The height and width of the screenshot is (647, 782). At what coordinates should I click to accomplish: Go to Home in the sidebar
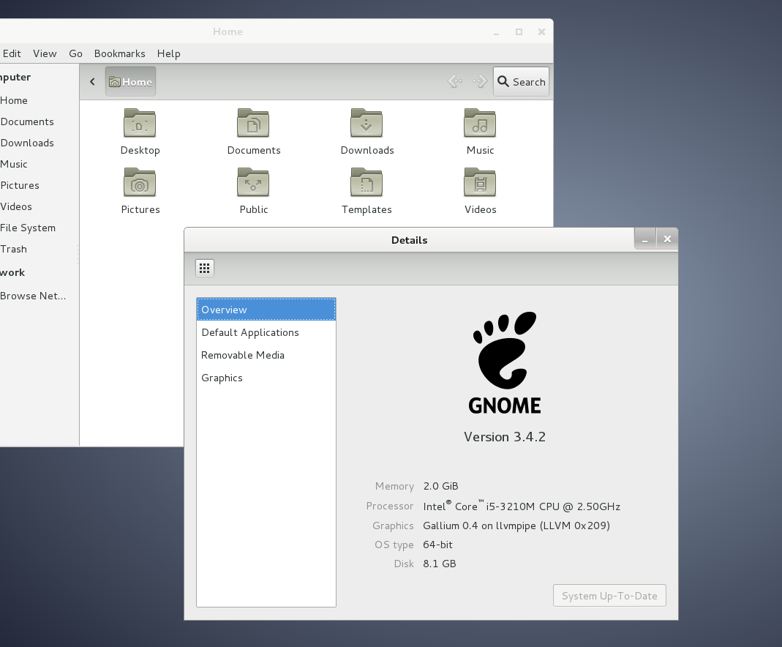[39, 100]
